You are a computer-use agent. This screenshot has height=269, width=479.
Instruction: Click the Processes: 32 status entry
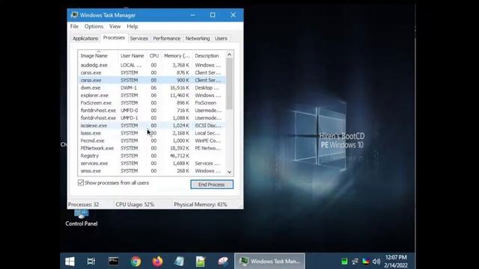[x=83, y=204]
